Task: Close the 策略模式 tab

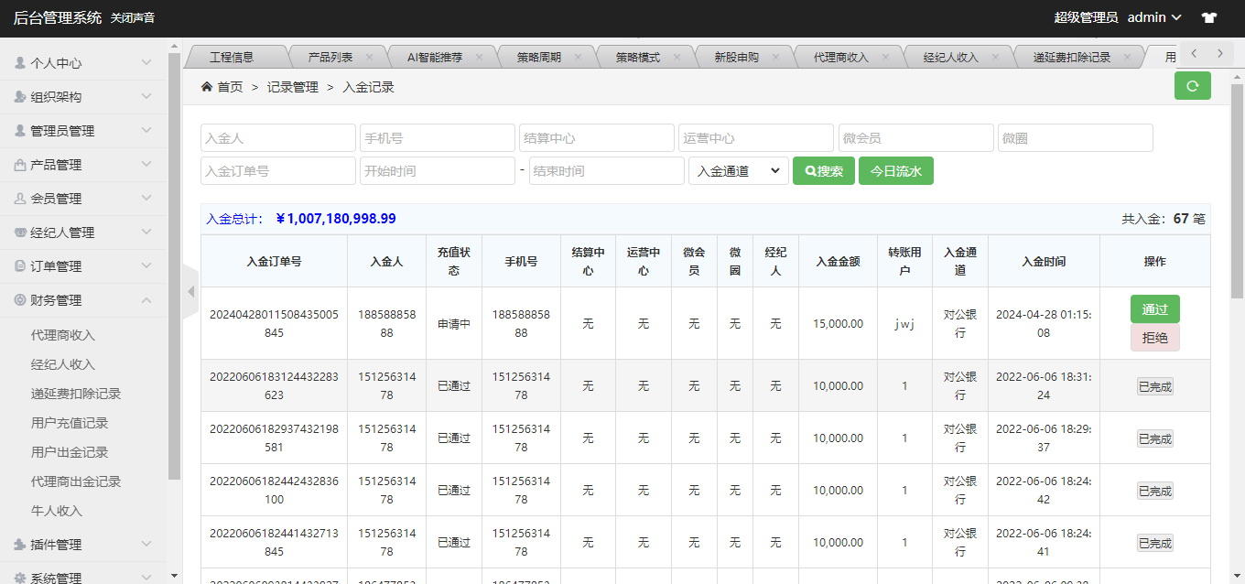Action: (677, 57)
